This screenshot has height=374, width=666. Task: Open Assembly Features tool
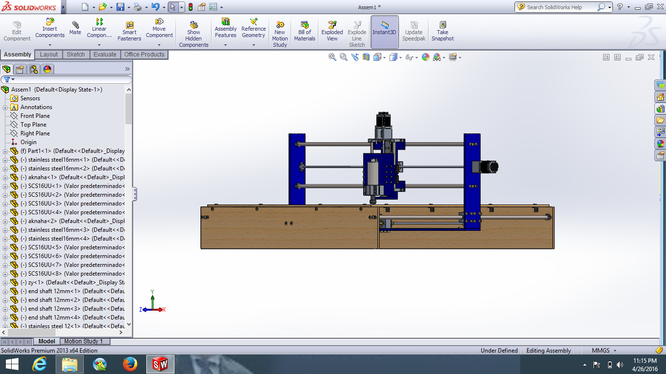point(226,28)
